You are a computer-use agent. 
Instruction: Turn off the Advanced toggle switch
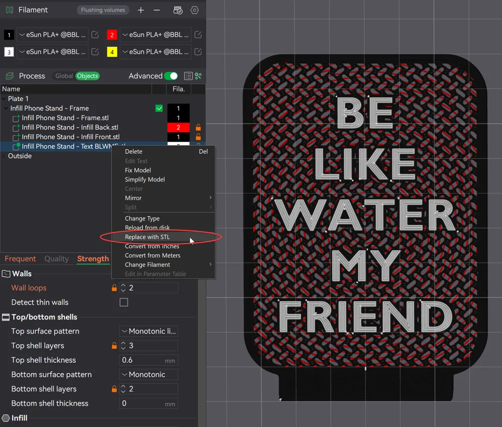coord(171,76)
